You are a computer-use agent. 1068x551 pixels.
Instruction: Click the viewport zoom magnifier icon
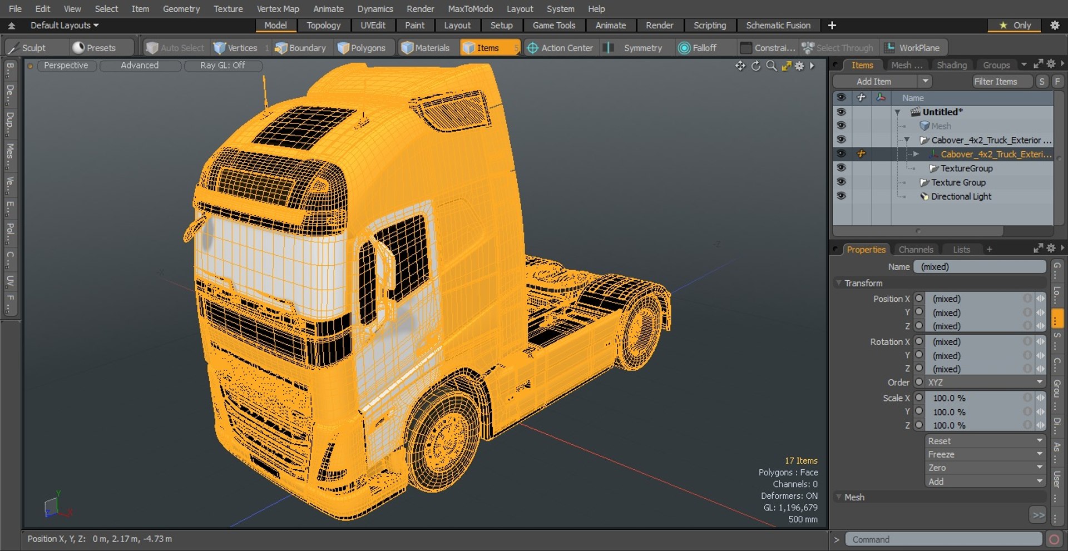tap(771, 66)
